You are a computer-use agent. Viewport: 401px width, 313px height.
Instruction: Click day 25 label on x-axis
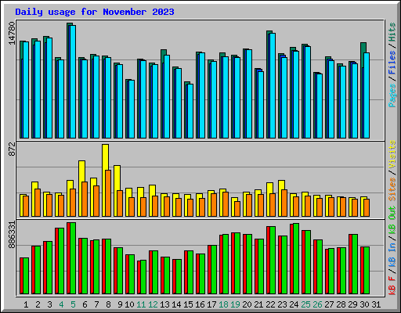[305, 304]
